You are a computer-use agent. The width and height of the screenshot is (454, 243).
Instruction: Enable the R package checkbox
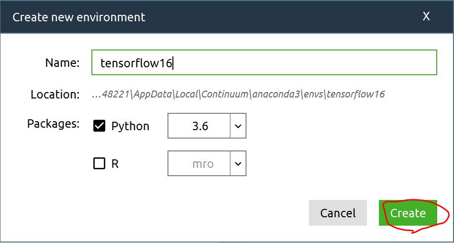(99, 164)
